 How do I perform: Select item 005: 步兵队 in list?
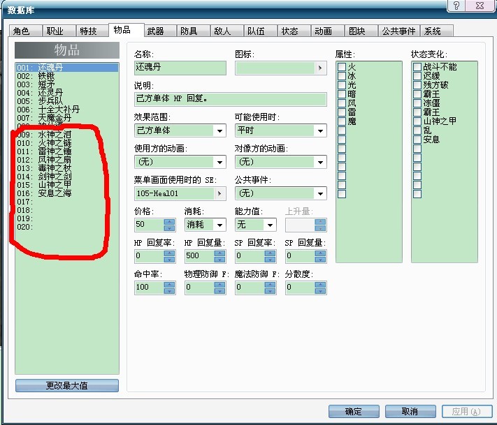click(x=67, y=101)
